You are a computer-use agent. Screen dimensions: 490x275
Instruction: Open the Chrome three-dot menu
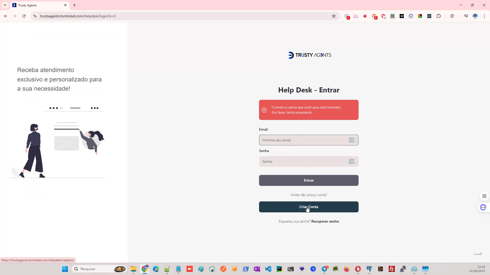point(484,16)
